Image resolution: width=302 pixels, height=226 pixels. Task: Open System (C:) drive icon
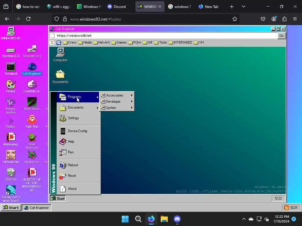(11, 52)
